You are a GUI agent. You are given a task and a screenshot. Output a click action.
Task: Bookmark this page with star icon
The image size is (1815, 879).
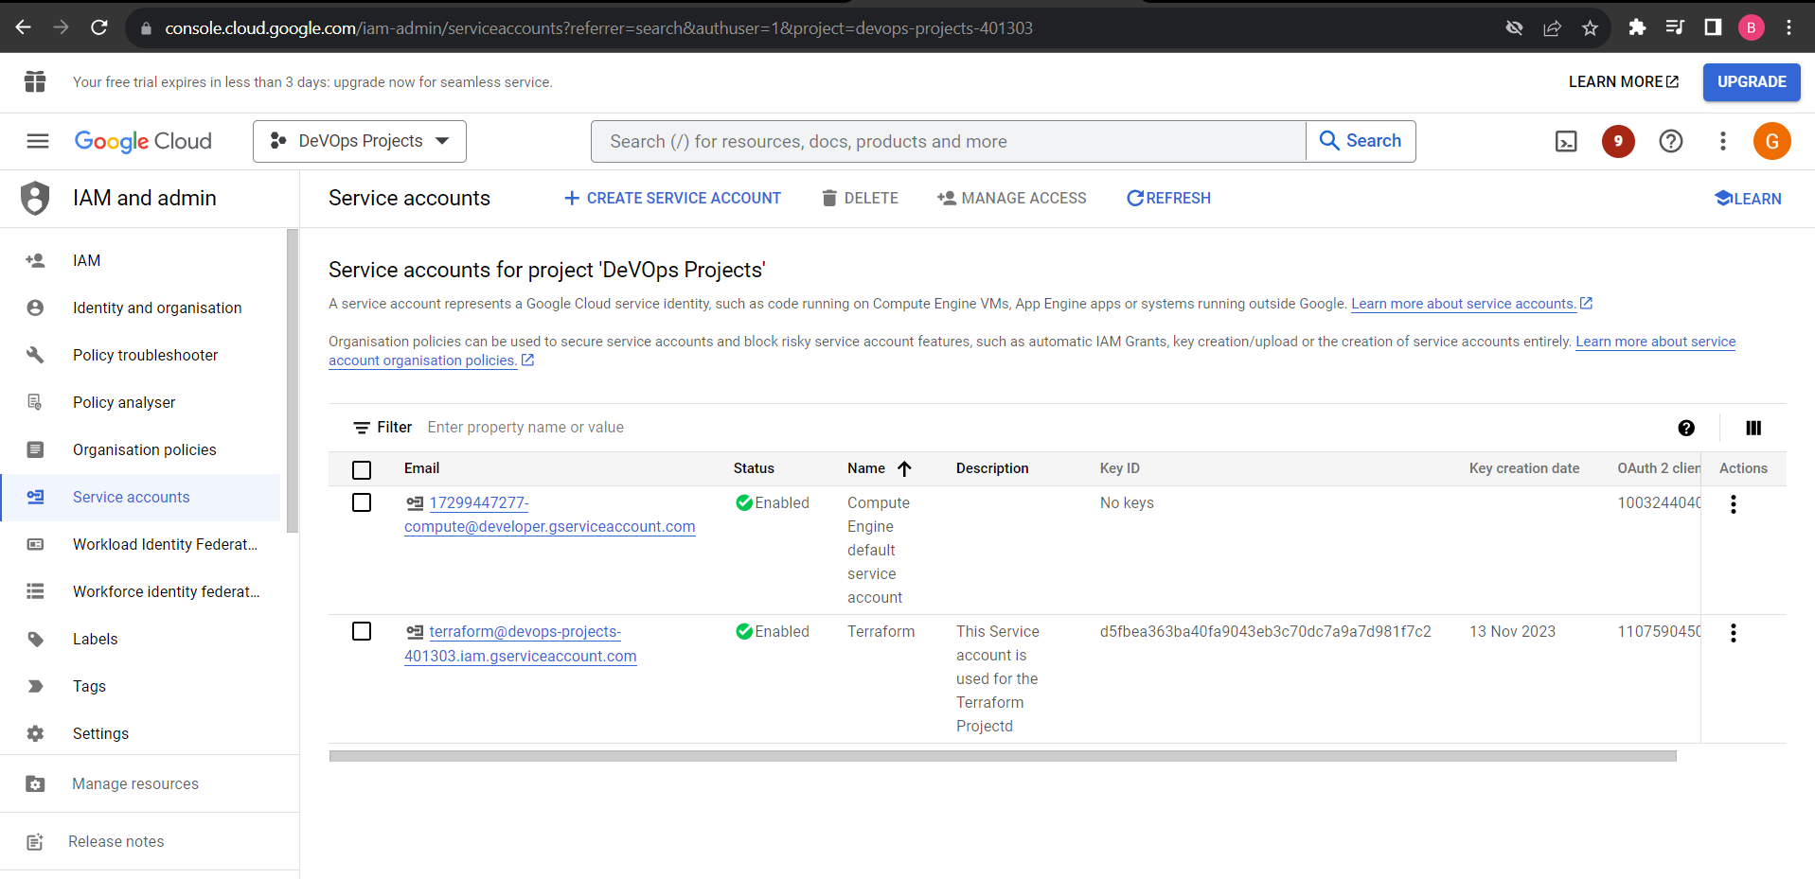coord(1590,28)
